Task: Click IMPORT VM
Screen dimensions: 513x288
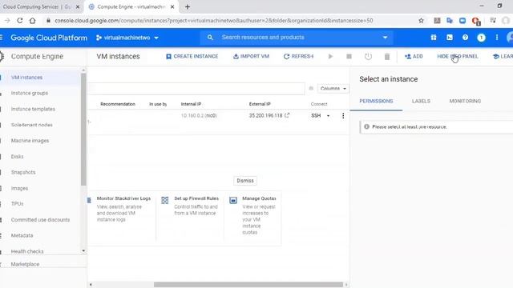Action: (x=251, y=57)
